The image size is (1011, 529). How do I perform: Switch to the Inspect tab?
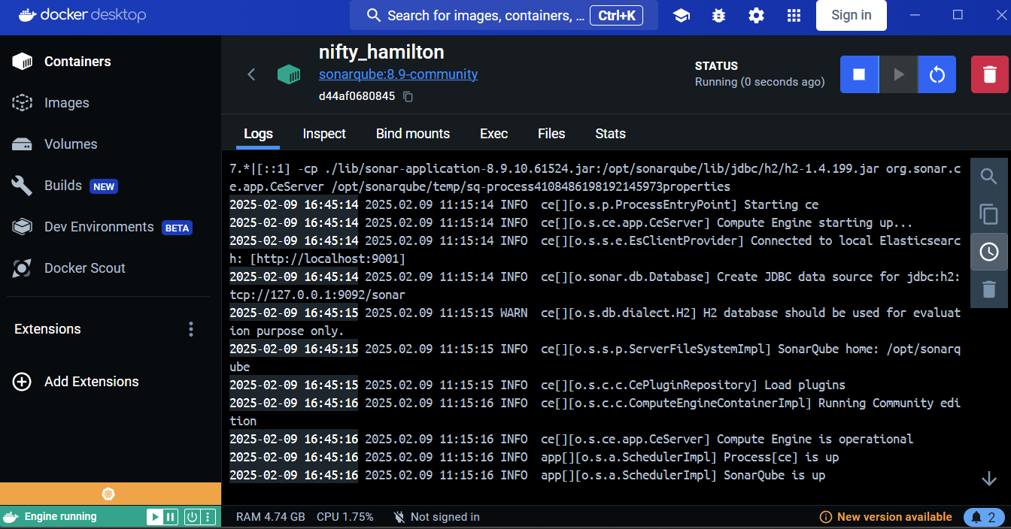point(324,134)
